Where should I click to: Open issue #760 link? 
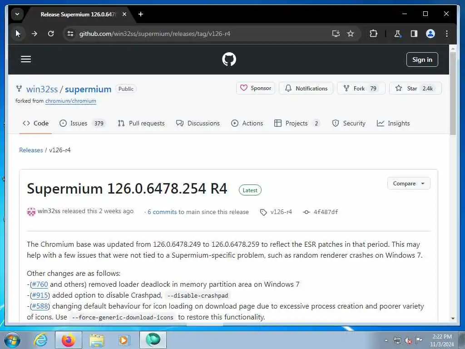click(40, 284)
